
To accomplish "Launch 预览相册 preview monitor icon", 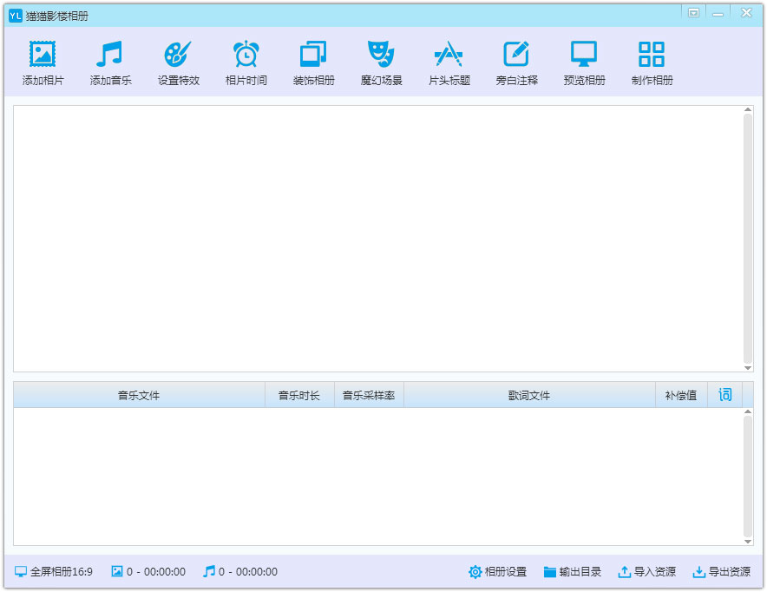I will coord(584,54).
